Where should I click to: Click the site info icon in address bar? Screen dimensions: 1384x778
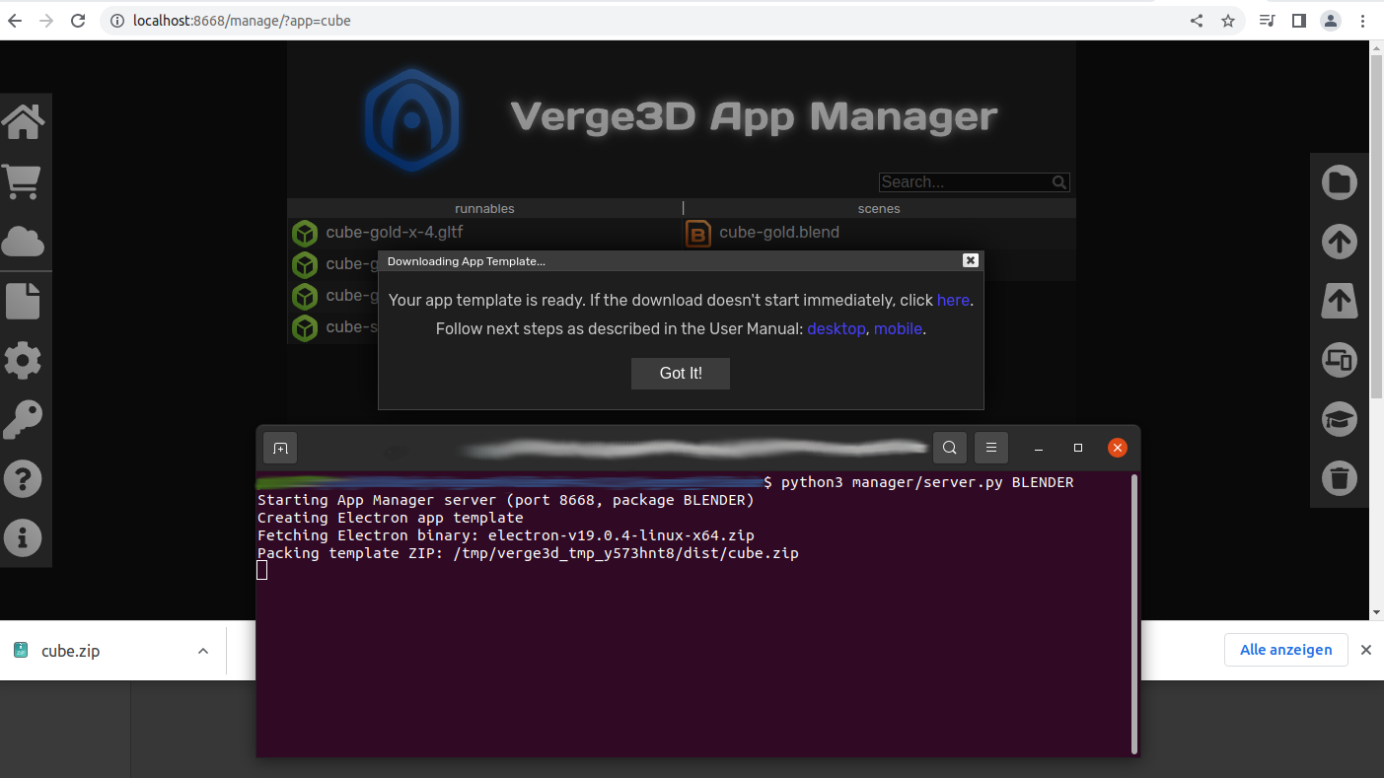[116, 20]
